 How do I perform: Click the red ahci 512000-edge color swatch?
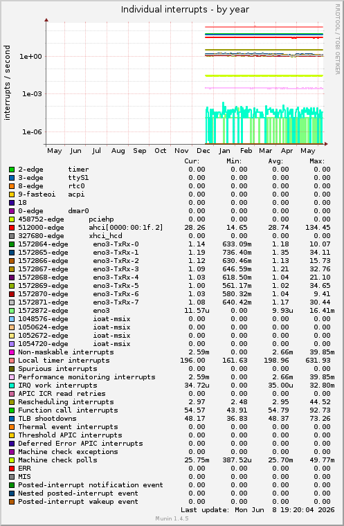click(12, 228)
